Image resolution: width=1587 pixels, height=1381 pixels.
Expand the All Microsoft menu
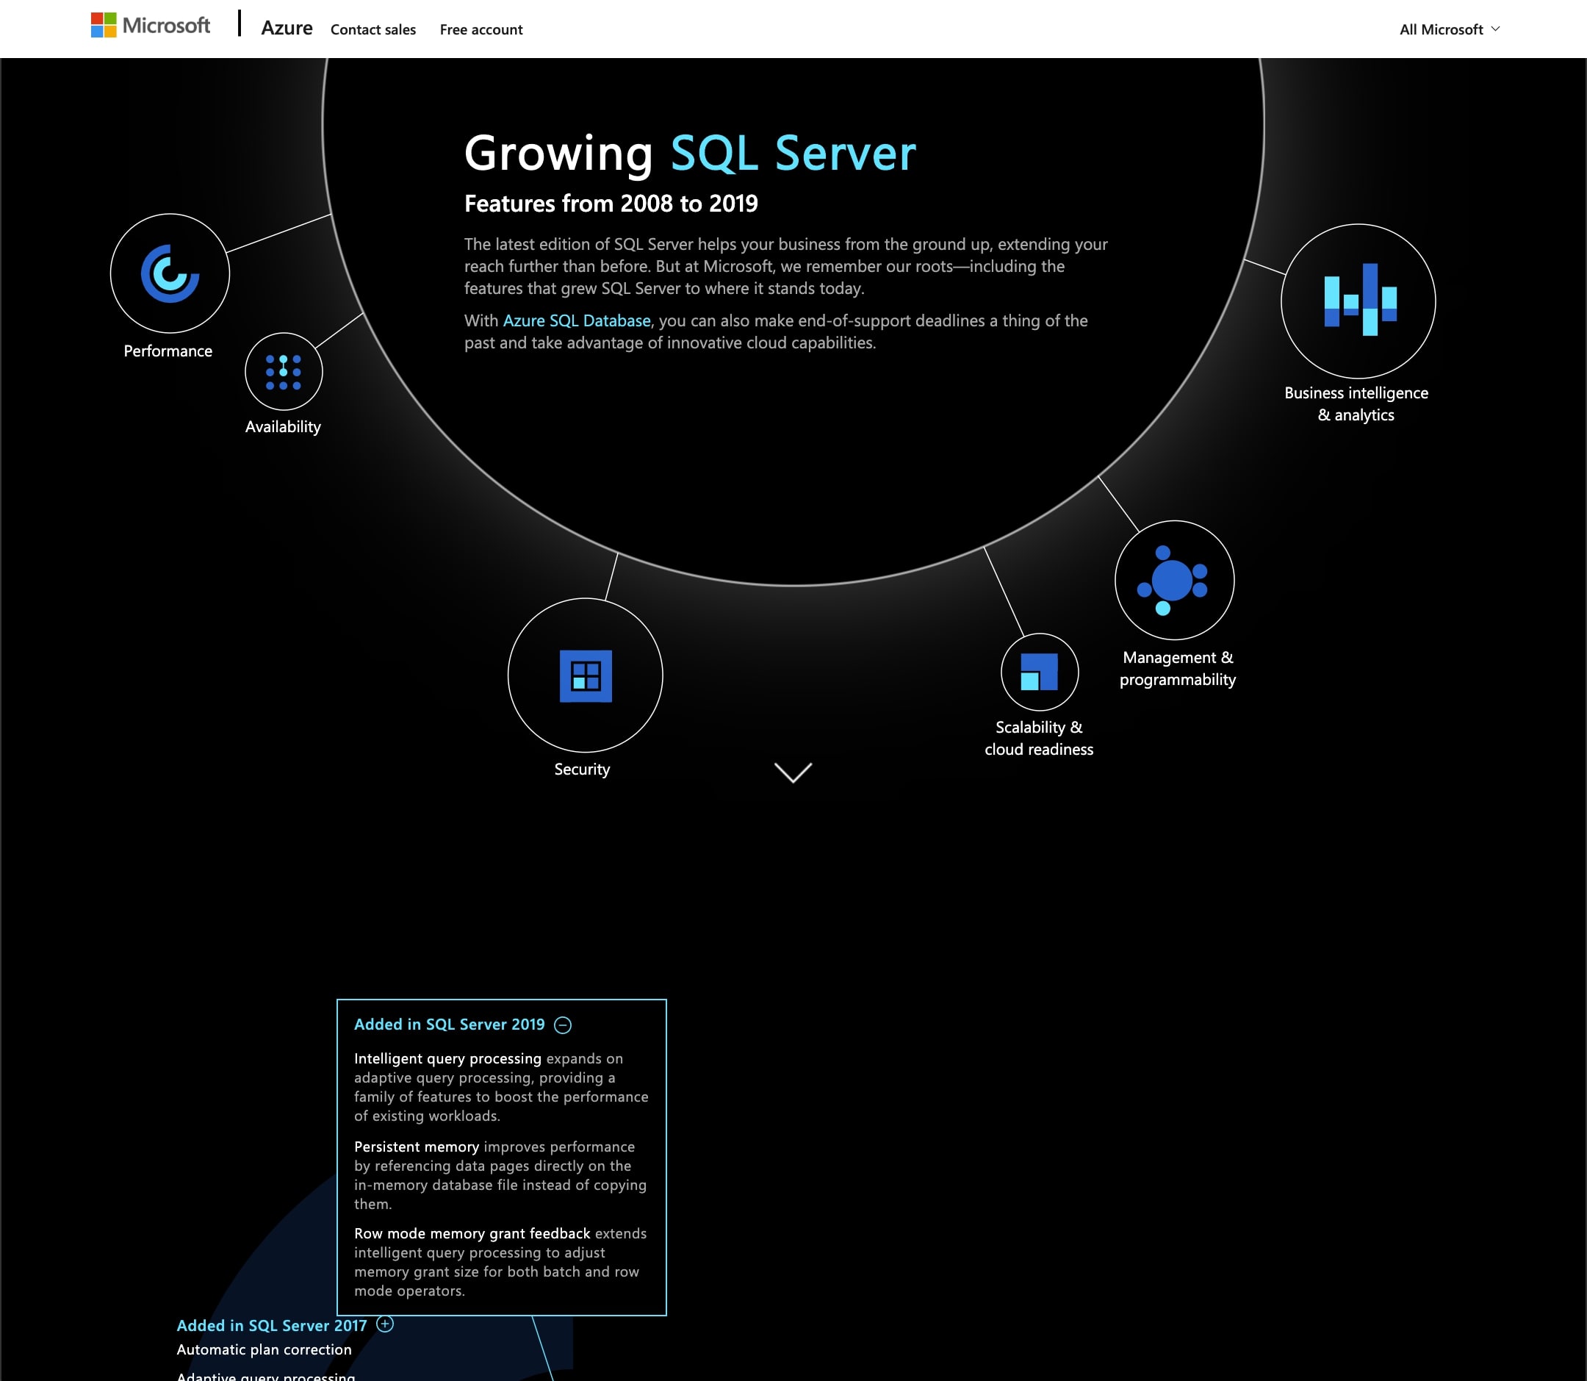point(1449,29)
